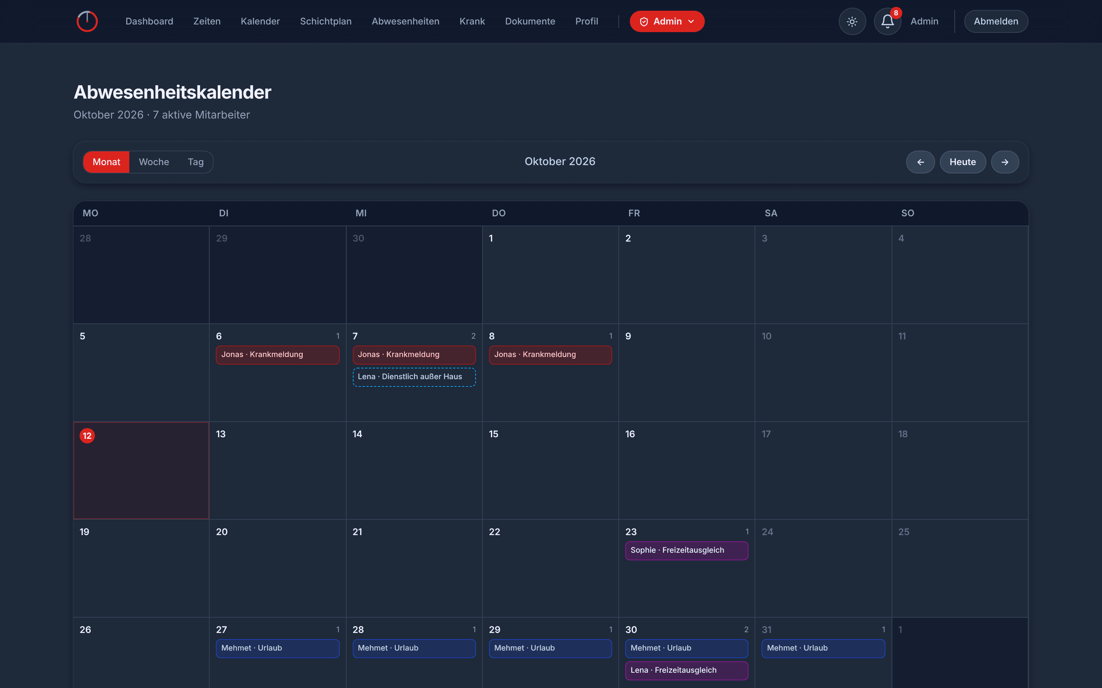
Task: Open Sophie Freizeitausgleich on the 23rd
Action: [x=686, y=550]
